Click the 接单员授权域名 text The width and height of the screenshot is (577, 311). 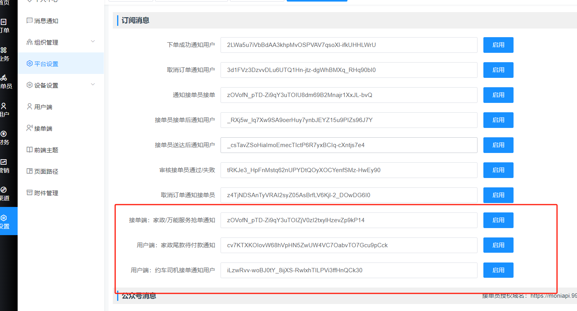click(505, 296)
